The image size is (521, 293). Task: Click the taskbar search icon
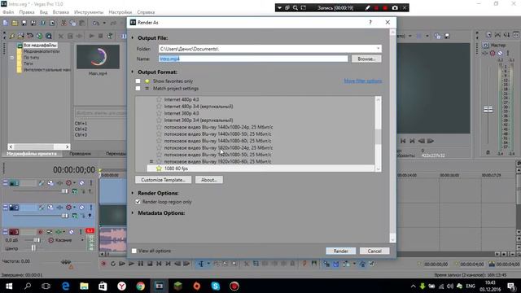click(x=28, y=286)
